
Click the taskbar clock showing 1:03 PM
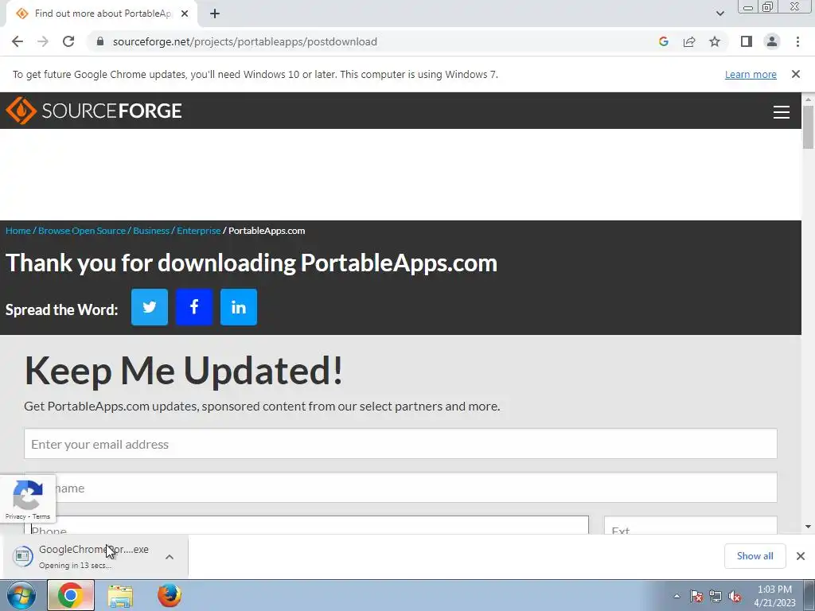pos(774,596)
